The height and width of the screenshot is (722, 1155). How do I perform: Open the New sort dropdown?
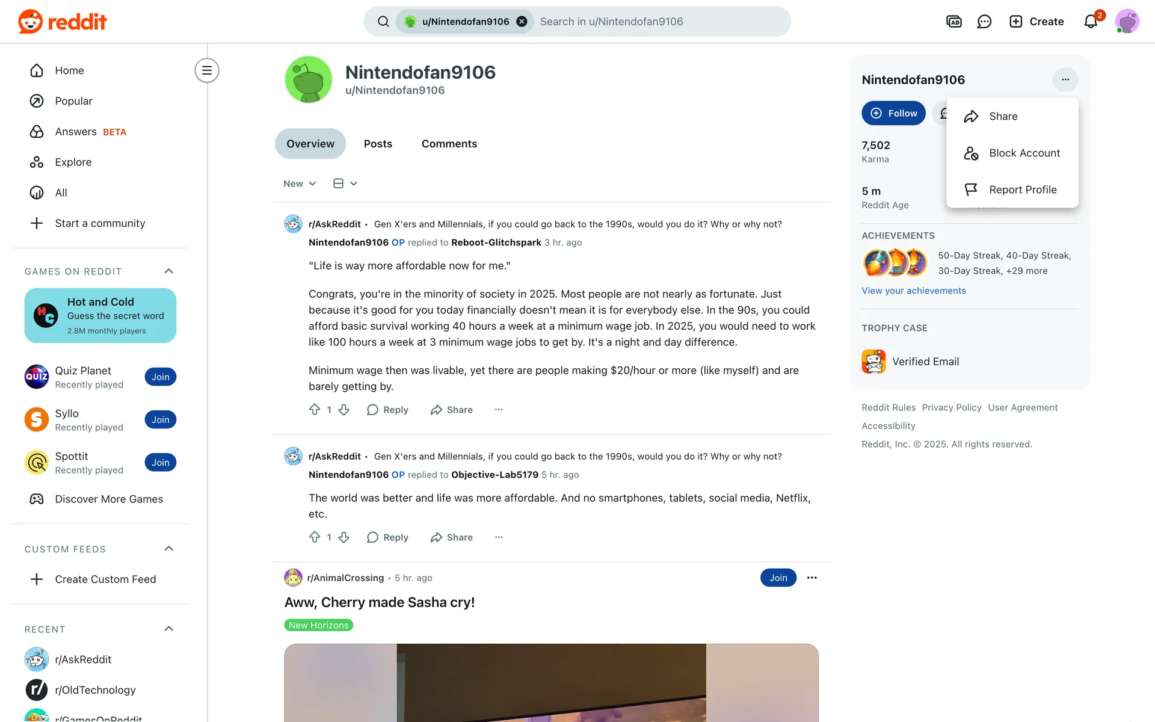[x=300, y=184]
